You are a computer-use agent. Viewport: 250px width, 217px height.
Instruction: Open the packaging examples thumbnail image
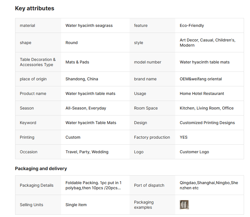184,205
